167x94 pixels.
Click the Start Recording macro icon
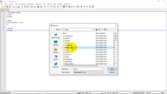tap(81, 7)
